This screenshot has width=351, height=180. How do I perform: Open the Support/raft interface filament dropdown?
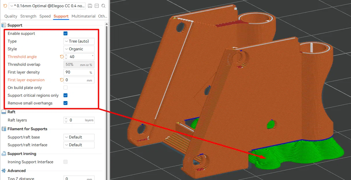pos(79,145)
